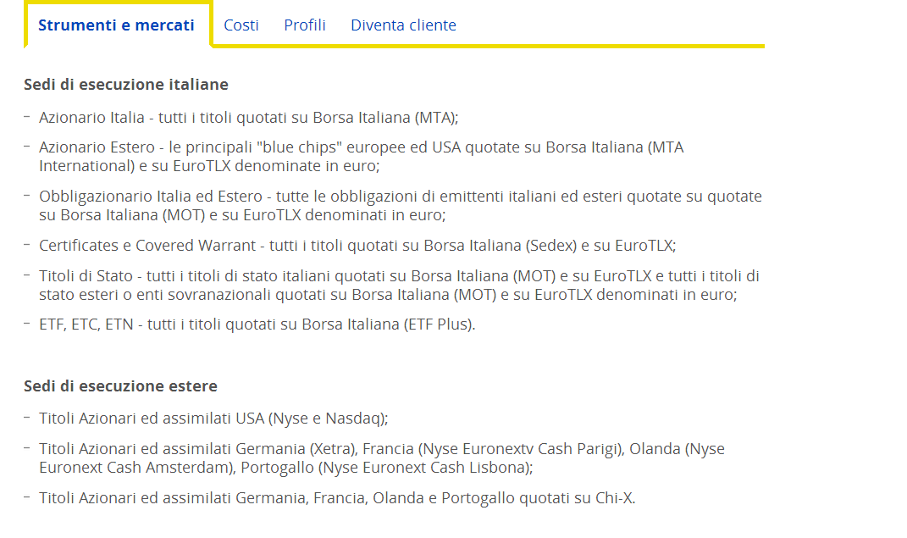
Task: Click the heading Sedi di esecuzione italiane
Action: 126,85
